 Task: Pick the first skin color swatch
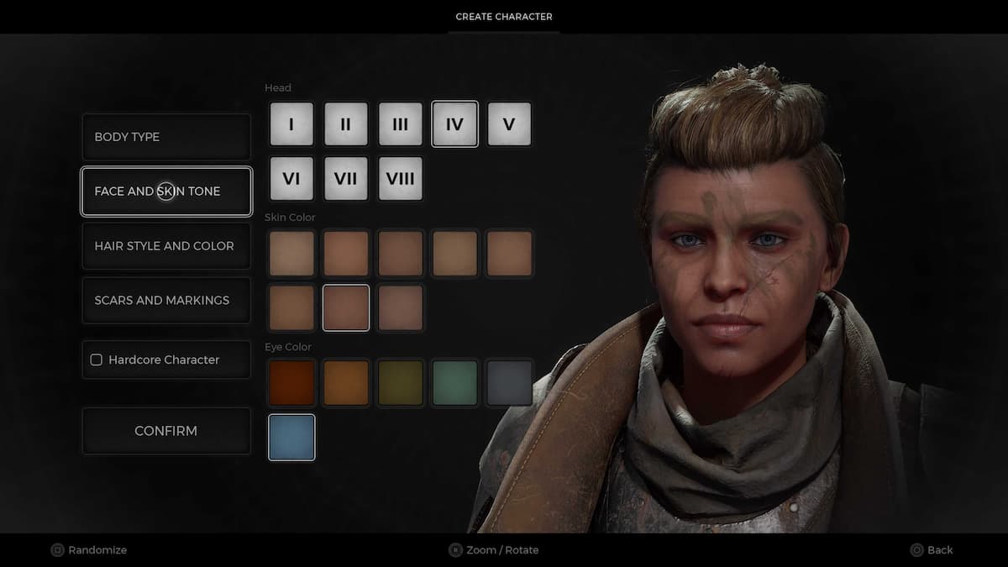[291, 254]
